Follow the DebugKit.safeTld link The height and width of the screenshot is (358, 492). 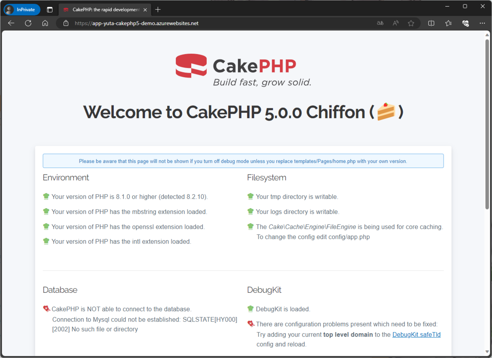[x=416, y=334]
